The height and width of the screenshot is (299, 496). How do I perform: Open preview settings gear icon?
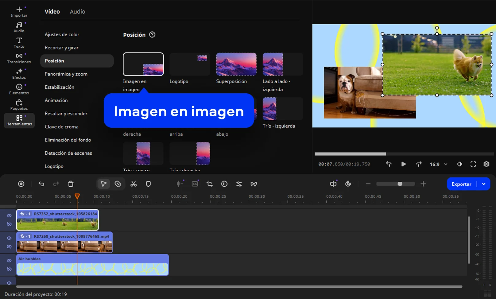(x=486, y=164)
